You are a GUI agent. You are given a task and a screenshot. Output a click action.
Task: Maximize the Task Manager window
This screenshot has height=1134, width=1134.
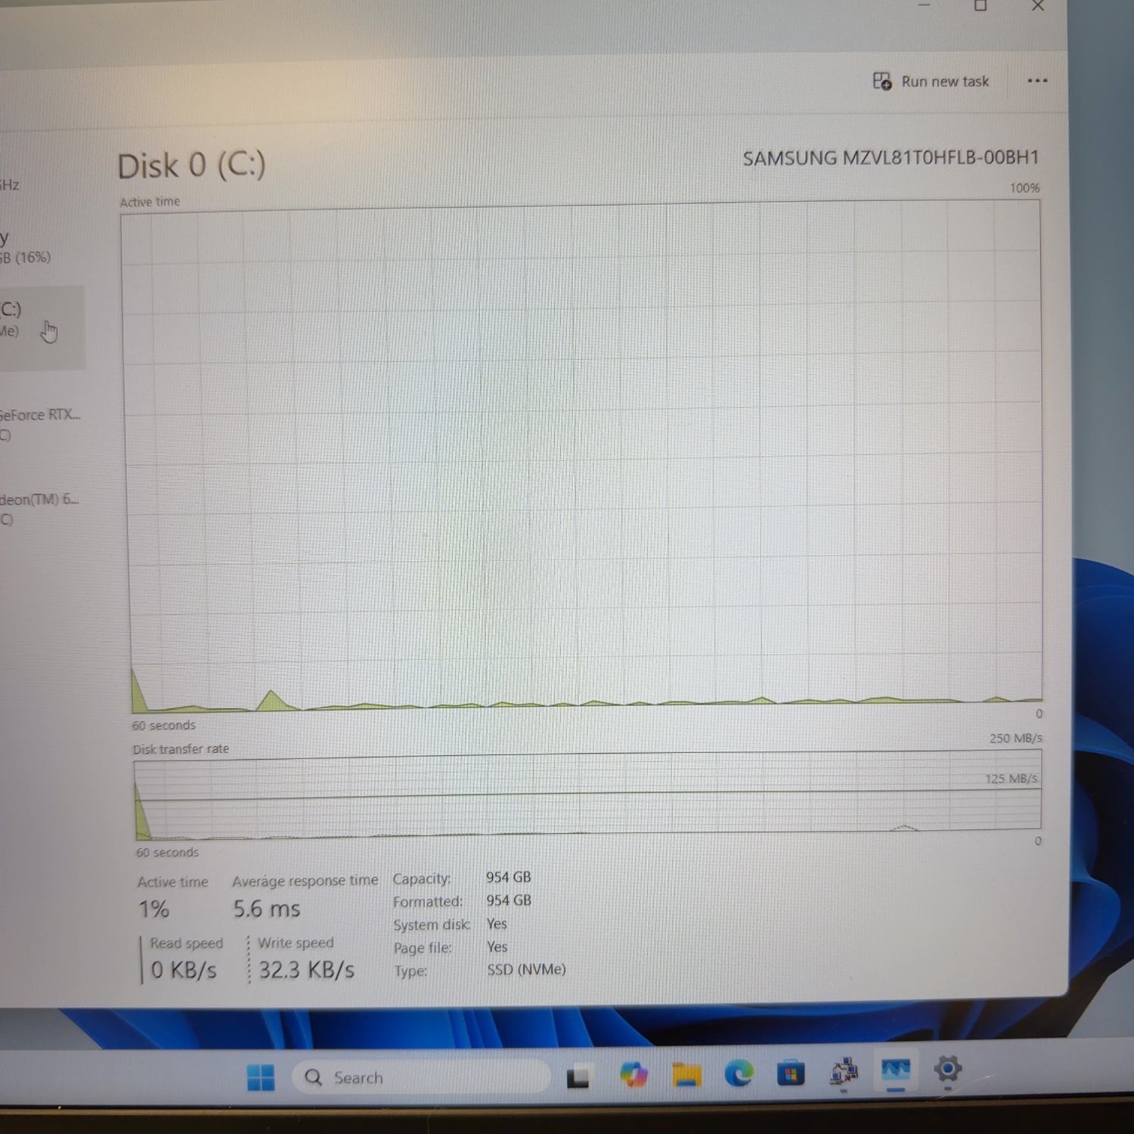(x=981, y=6)
